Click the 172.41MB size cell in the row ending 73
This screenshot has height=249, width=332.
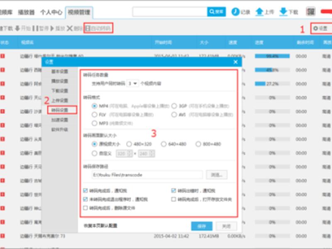[x=209, y=236]
